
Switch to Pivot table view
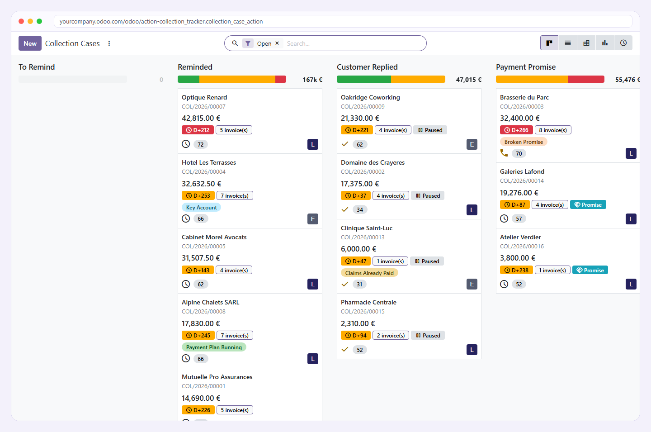click(586, 43)
